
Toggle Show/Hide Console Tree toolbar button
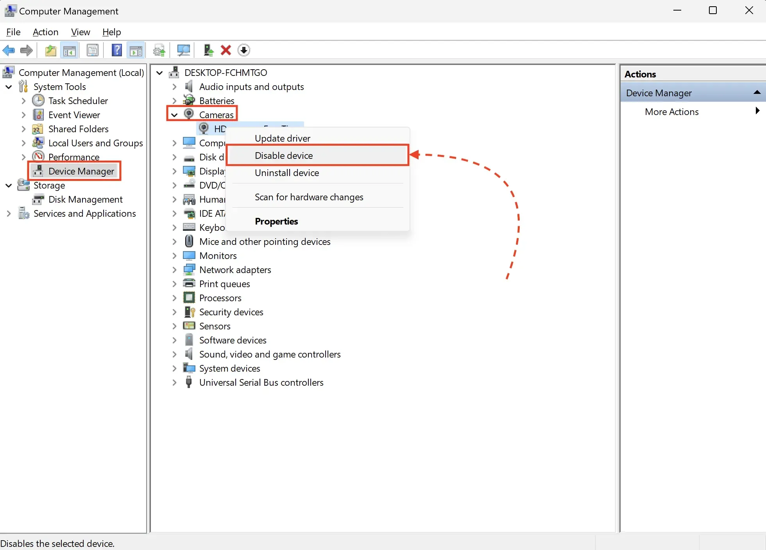(x=70, y=50)
